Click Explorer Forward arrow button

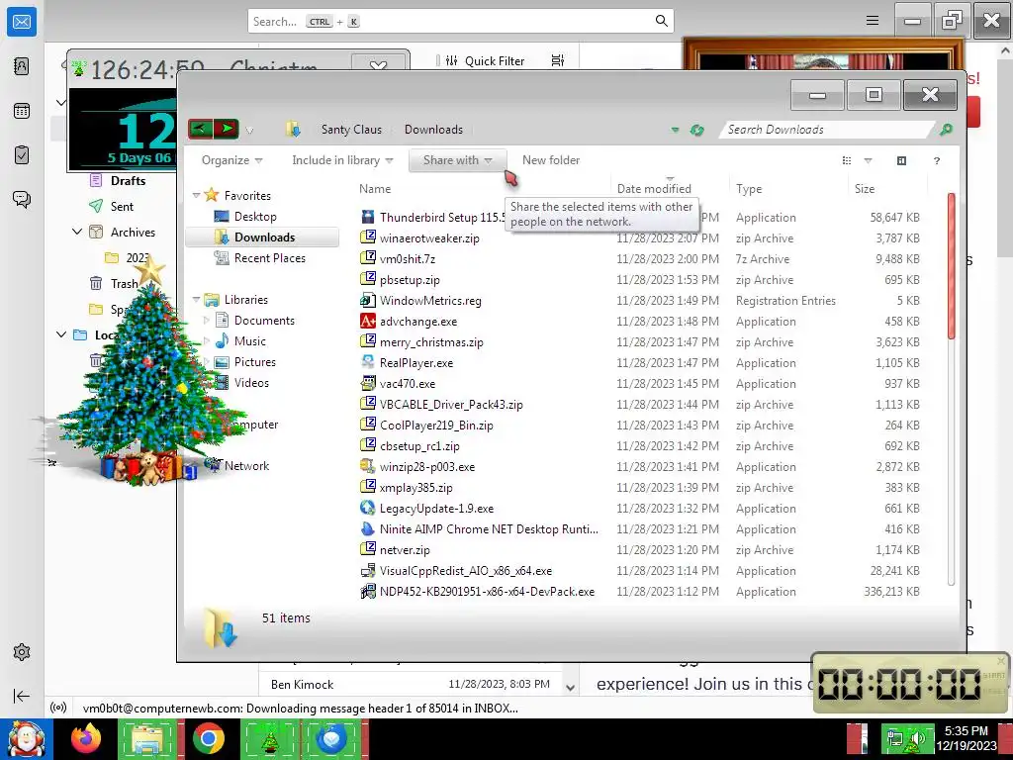tap(227, 129)
